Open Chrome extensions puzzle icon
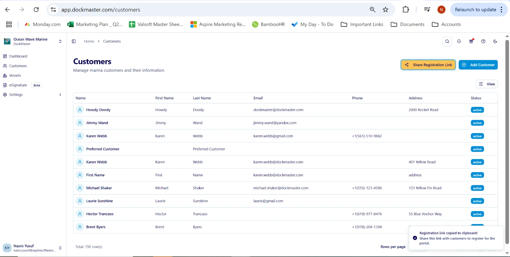This screenshot has height=257, width=510. pyautogui.click(x=405, y=10)
